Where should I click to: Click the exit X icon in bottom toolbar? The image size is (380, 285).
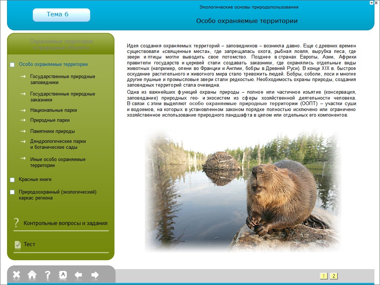coord(16,275)
